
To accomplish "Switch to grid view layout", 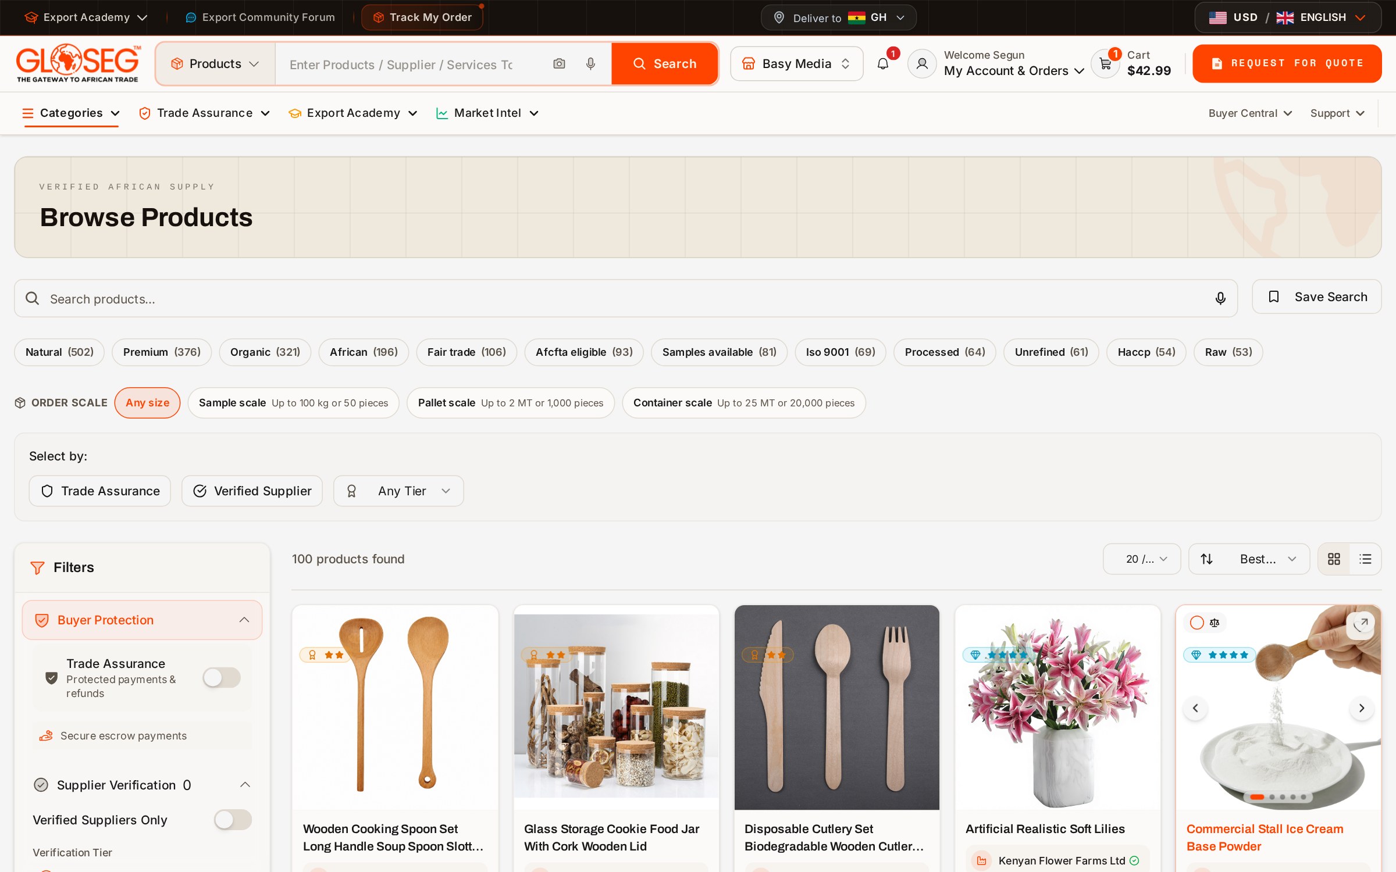I will coord(1334,559).
